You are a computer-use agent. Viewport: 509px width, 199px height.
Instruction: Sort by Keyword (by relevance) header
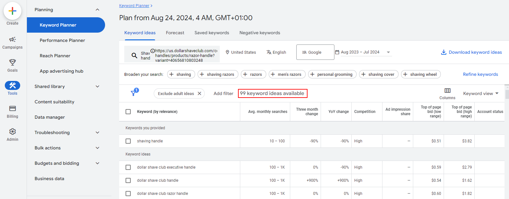click(x=157, y=112)
